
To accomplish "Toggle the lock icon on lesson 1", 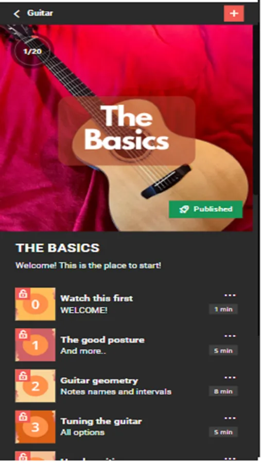I will (23, 334).
